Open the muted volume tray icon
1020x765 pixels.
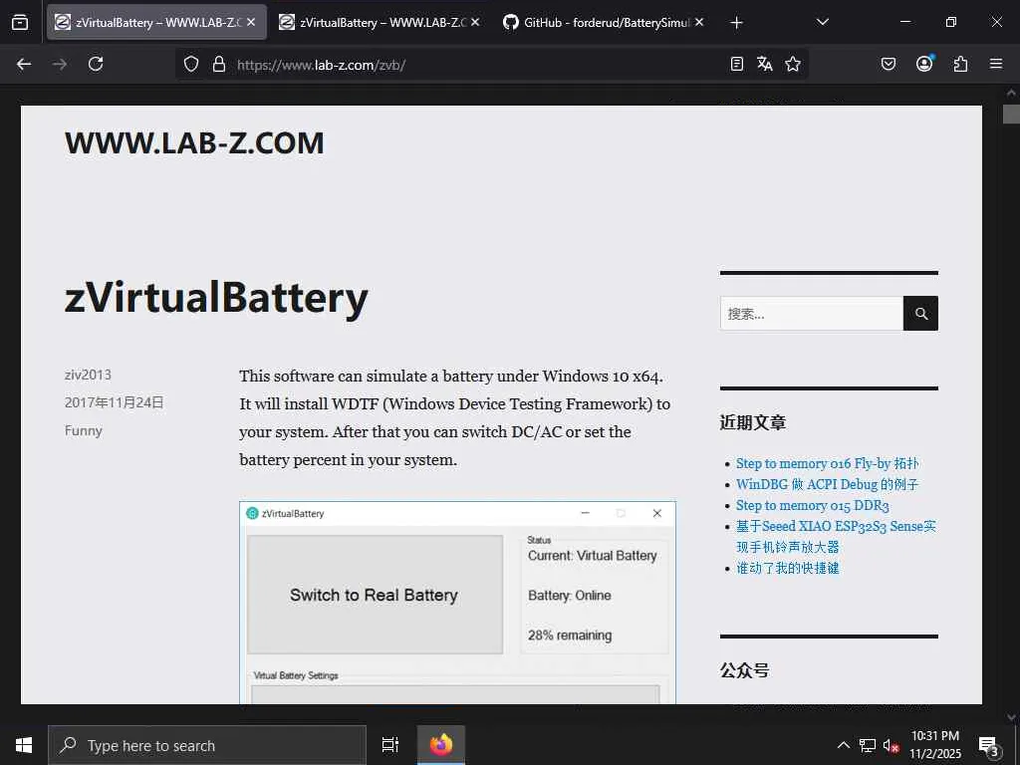click(x=891, y=745)
